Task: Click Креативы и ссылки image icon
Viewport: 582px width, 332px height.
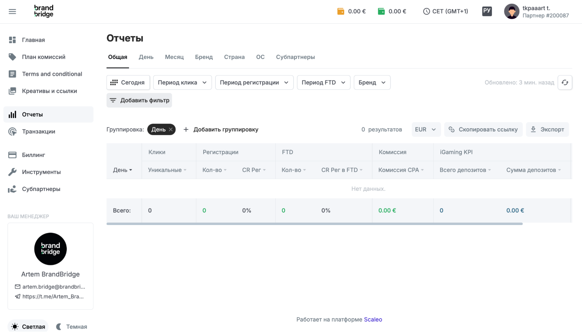Action: coord(12,91)
